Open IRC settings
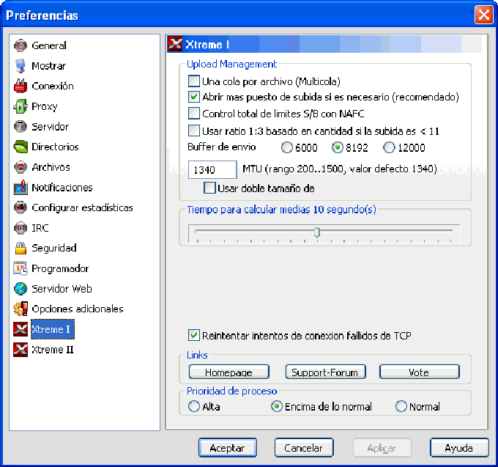The image size is (498, 467). [x=40, y=228]
